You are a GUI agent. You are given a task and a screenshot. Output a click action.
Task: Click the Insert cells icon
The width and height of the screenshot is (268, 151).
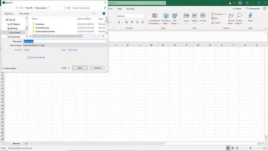point(186,16)
